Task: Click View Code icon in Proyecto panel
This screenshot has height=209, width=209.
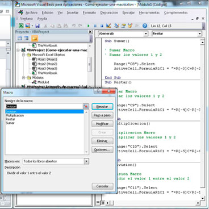Action: pos(20,39)
